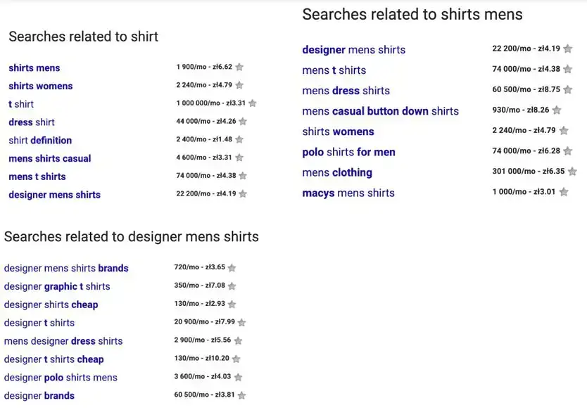Open the "mens casual button down shirts" link

(x=380, y=111)
